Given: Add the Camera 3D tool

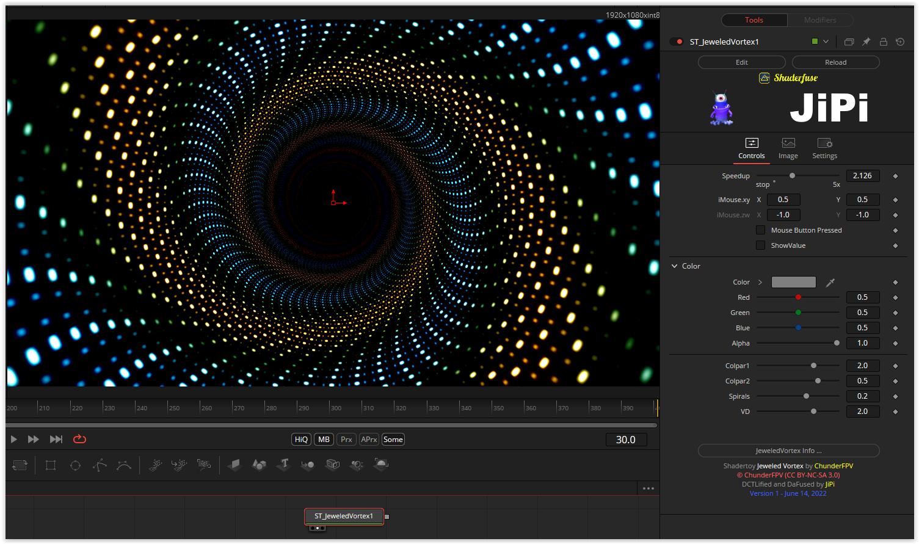Looking at the screenshot, I should (x=333, y=465).
